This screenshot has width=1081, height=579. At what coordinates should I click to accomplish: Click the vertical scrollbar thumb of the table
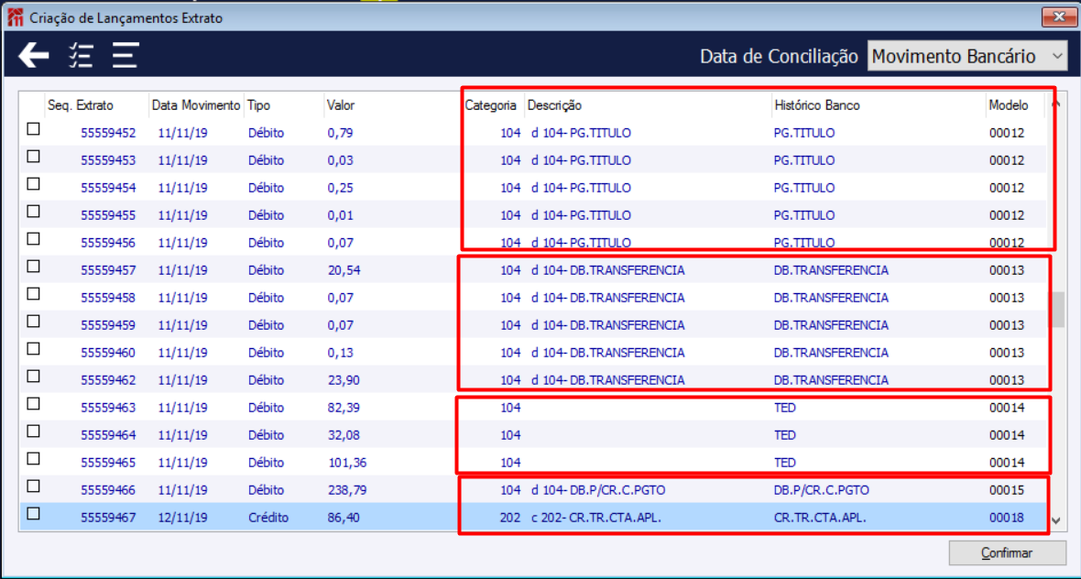1056,310
